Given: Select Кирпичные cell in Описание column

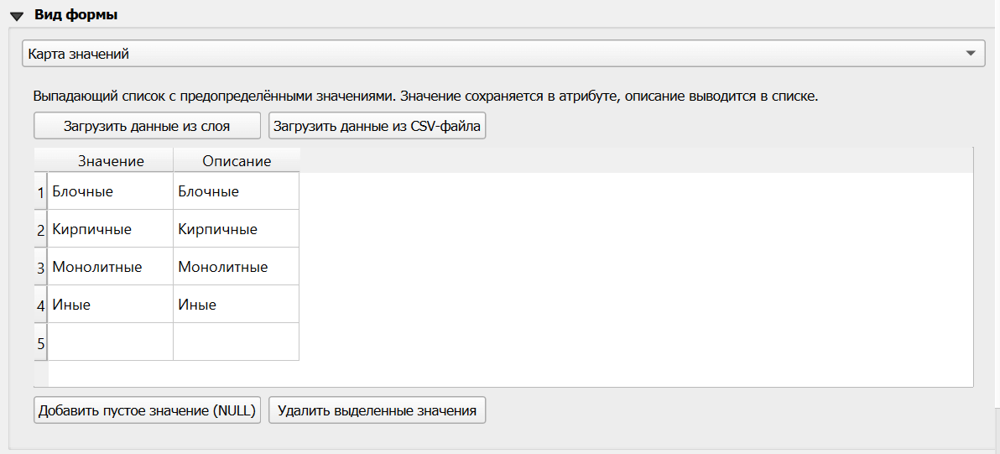Looking at the screenshot, I should [x=237, y=229].
